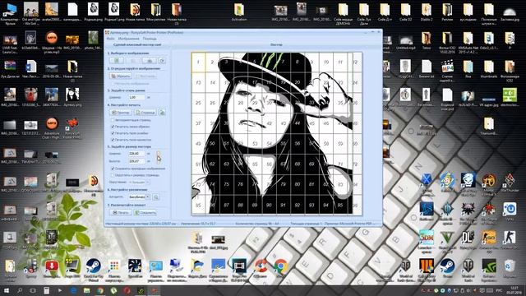Open the Fallout Shelter vault boy icon
The width and height of the screenshot is (526, 296).
pyautogui.click(x=447, y=183)
